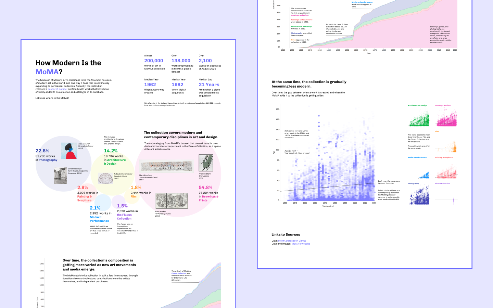Click the 'getting more varied' composition heading
This screenshot has height=308, width=493.
(99, 265)
